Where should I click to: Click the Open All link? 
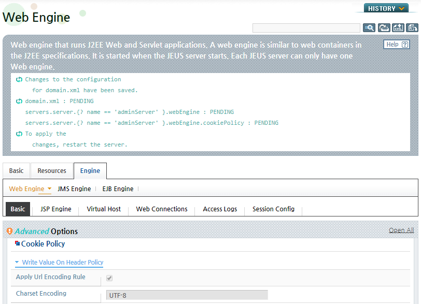[401, 230]
